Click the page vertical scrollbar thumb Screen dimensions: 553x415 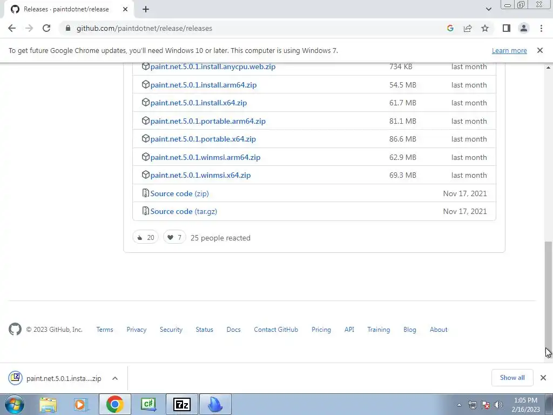click(548, 297)
